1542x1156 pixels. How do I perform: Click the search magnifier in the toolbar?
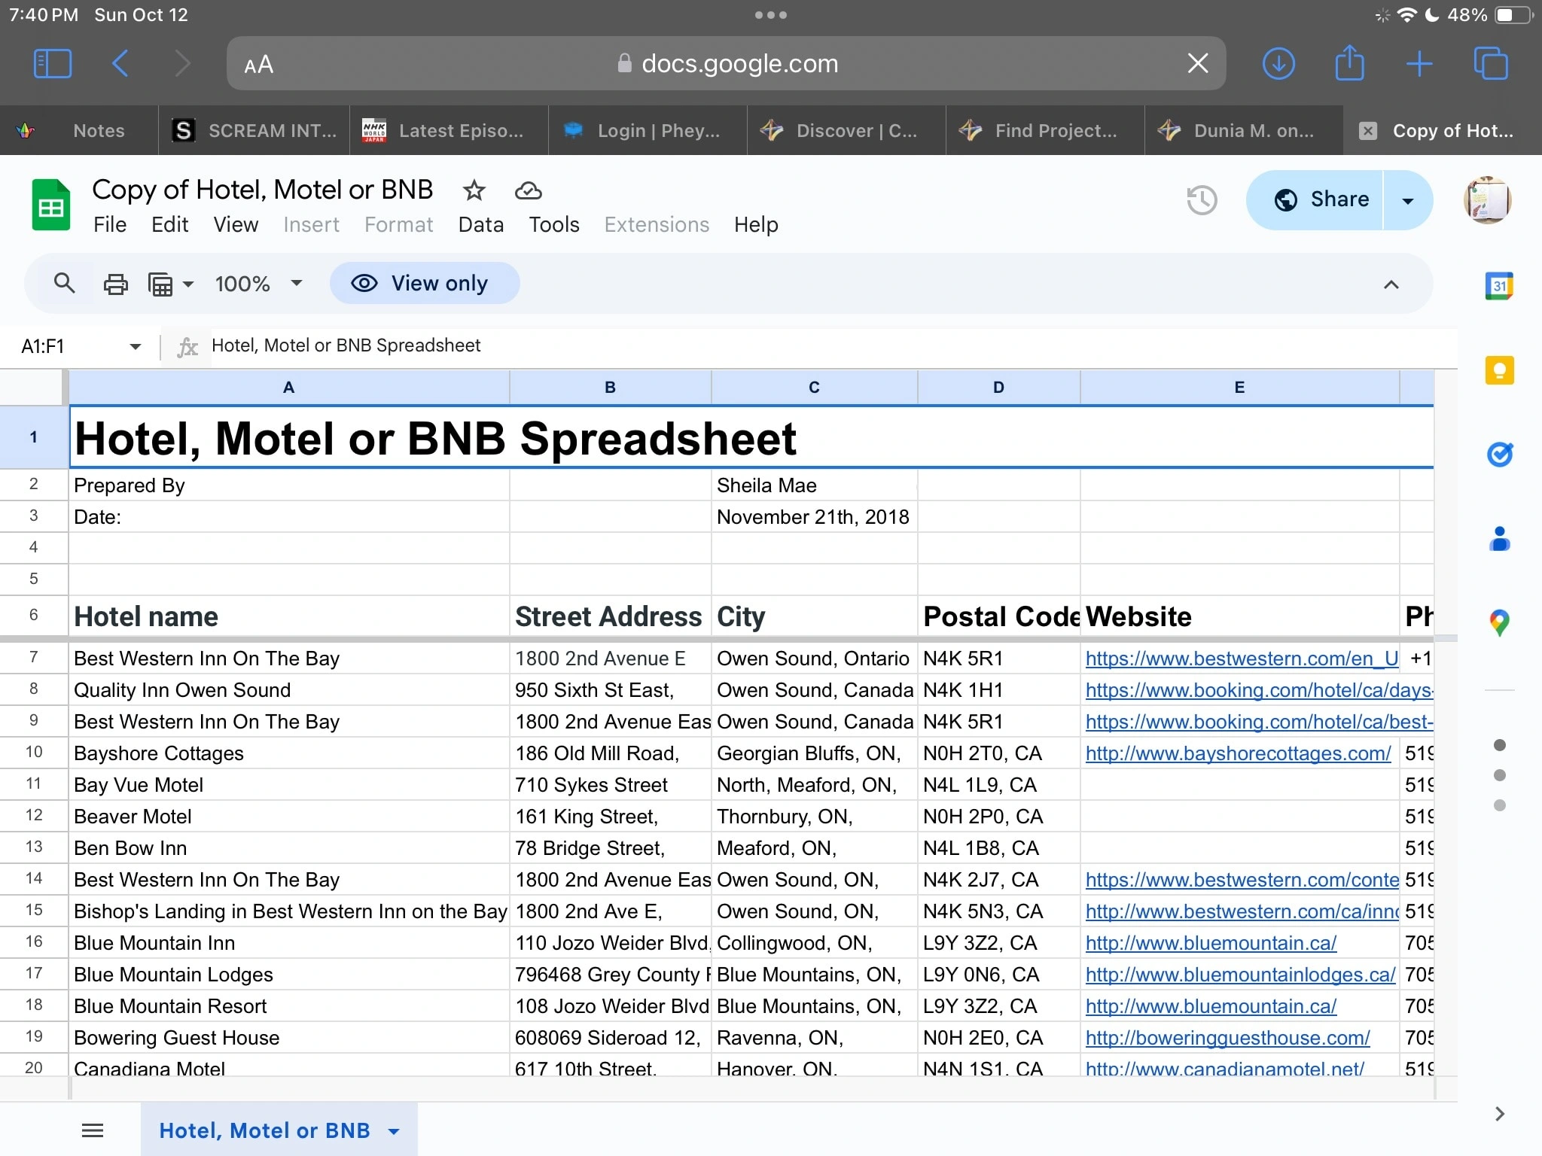[x=65, y=284]
